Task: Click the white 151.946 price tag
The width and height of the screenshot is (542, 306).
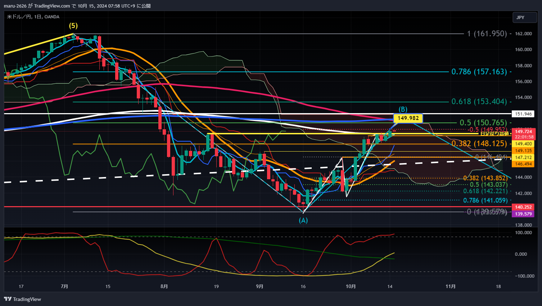Action: pyautogui.click(x=523, y=114)
